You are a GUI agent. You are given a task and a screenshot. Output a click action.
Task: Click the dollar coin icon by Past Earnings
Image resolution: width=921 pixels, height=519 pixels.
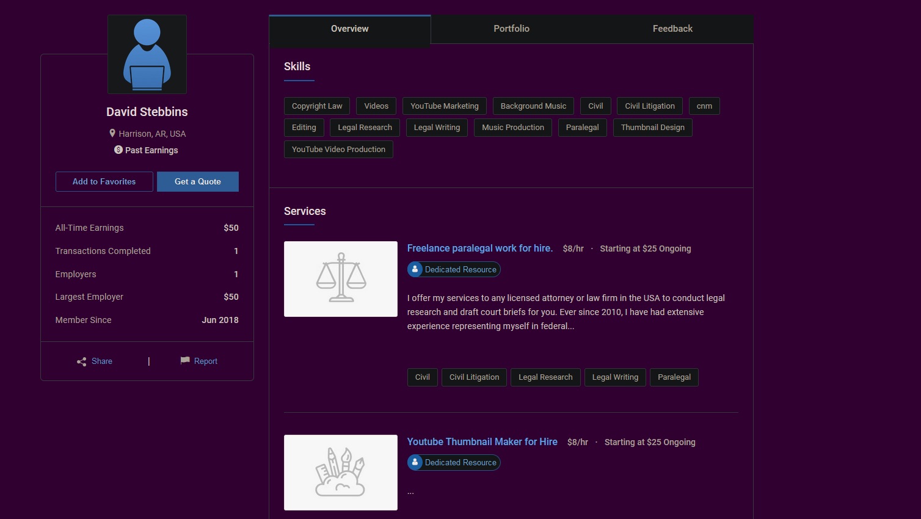tap(118, 150)
